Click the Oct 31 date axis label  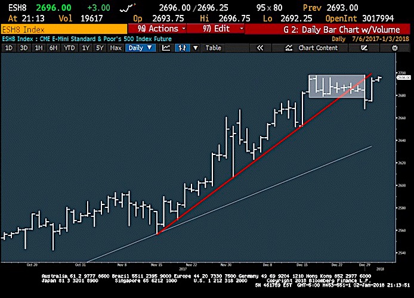point(81,265)
